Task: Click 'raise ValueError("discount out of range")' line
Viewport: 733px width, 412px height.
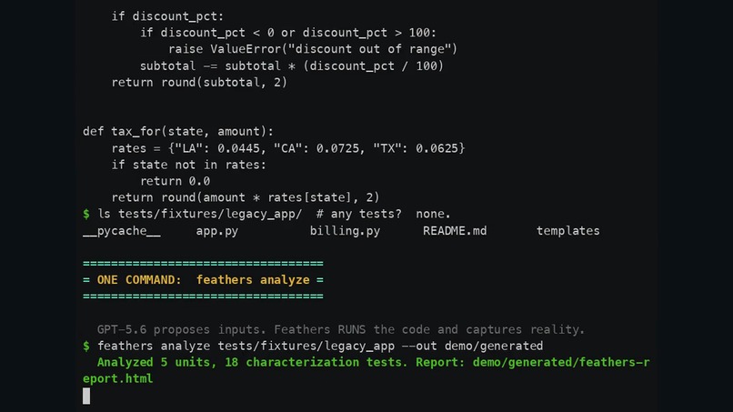Action: (x=313, y=49)
